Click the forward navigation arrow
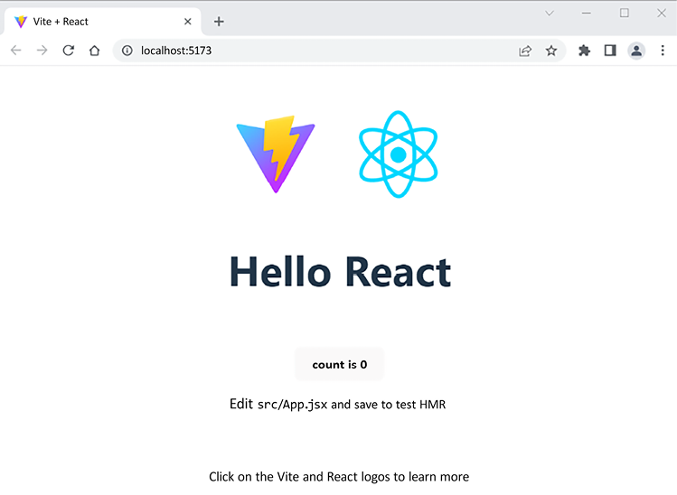The image size is (677, 495). 42,51
